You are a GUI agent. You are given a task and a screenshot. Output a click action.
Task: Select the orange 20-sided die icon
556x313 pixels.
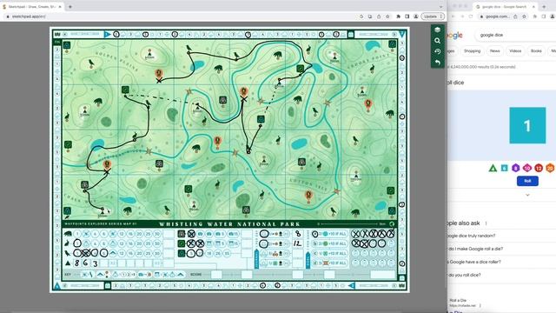[550, 168]
